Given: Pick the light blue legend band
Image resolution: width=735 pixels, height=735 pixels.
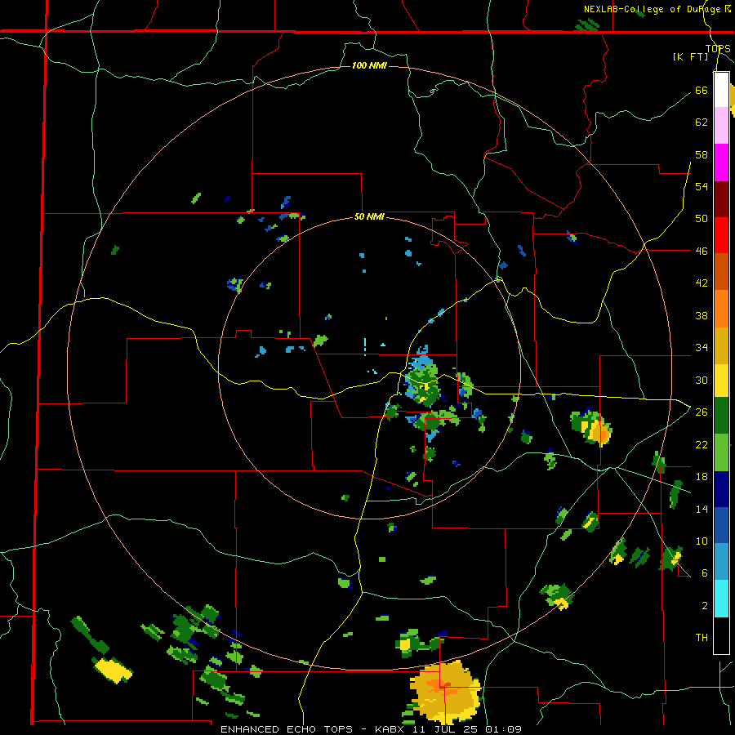Looking at the screenshot, I should click(x=721, y=562).
